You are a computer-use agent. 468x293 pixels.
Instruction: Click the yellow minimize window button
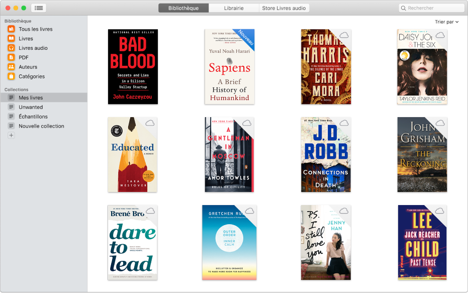[16, 8]
